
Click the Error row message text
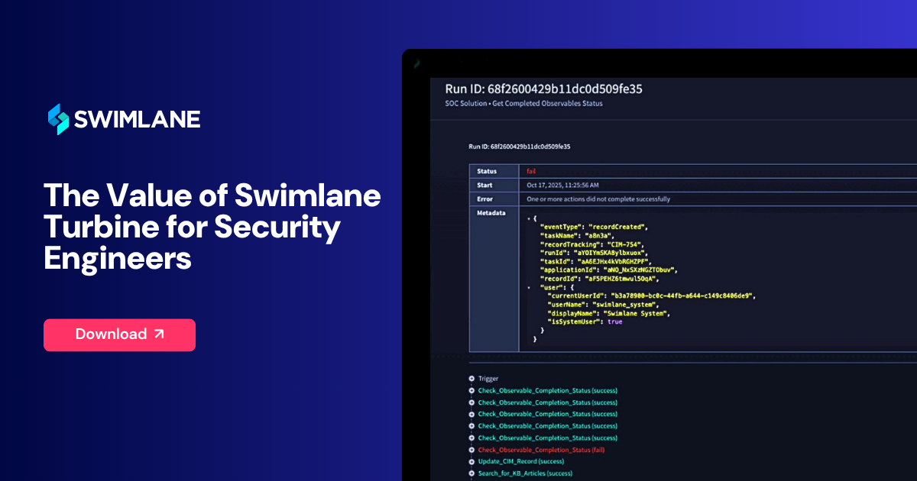(598, 199)
